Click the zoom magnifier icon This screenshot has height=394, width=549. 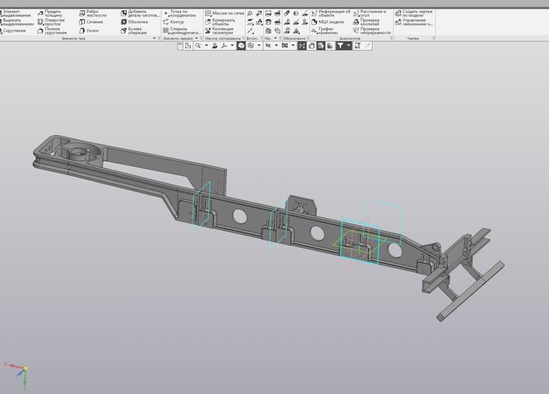198,46
